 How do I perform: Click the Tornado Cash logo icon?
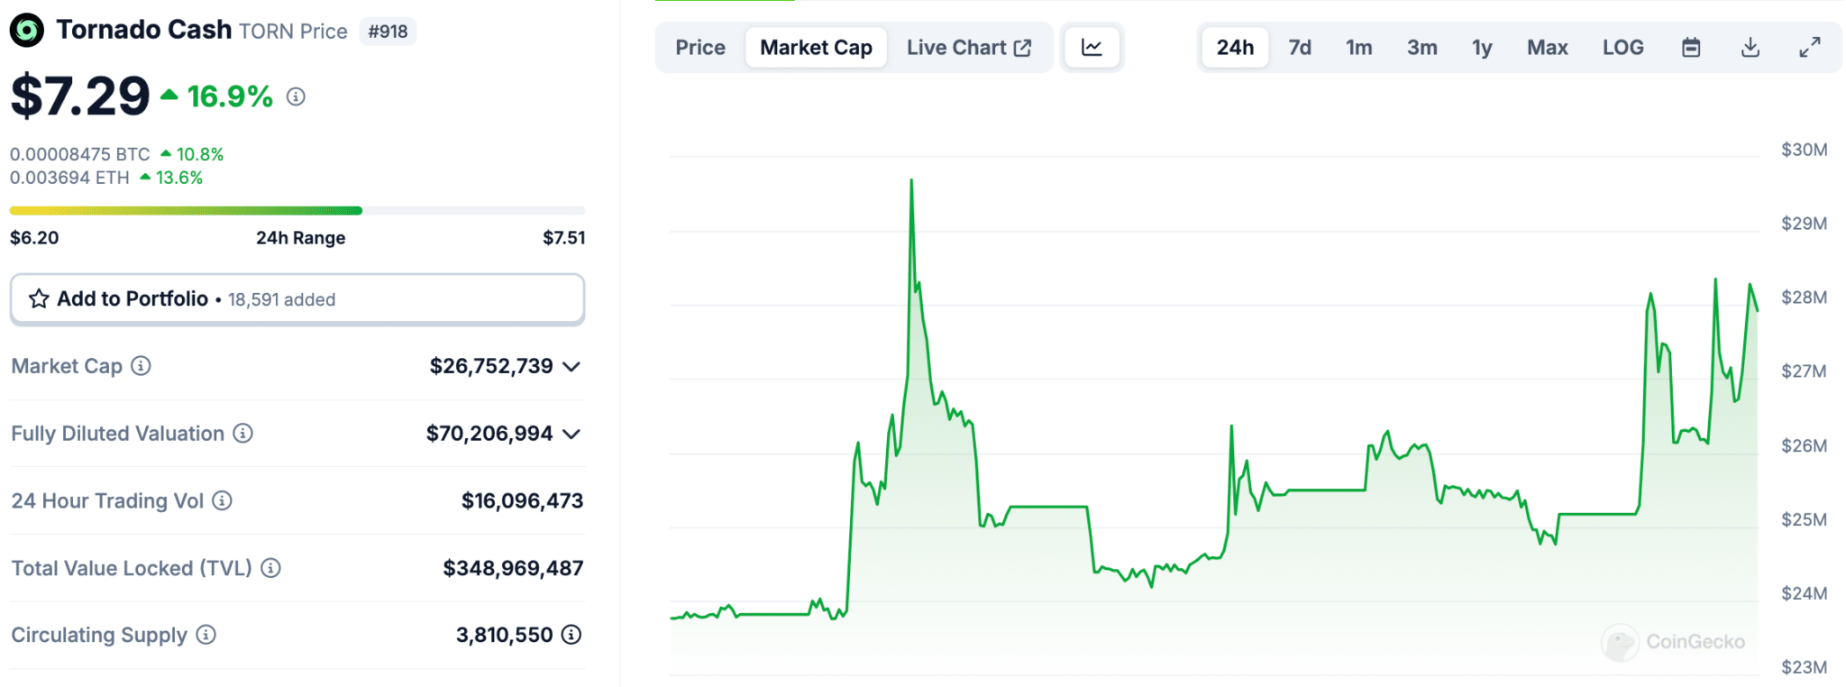26,31
